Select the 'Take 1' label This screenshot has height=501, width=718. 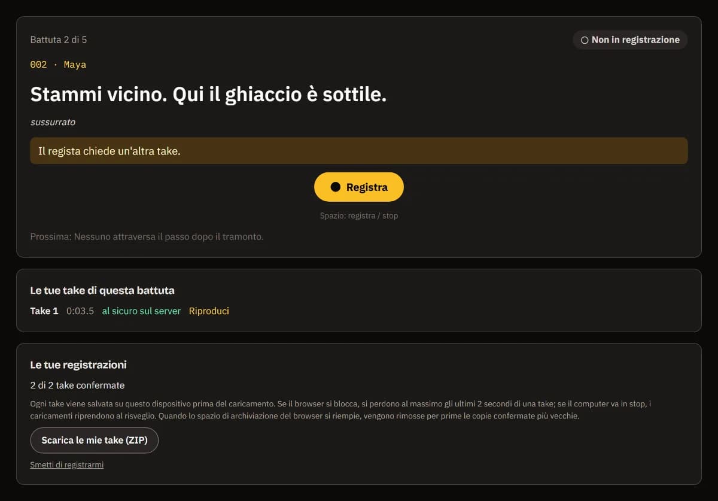tap(44, 311)
